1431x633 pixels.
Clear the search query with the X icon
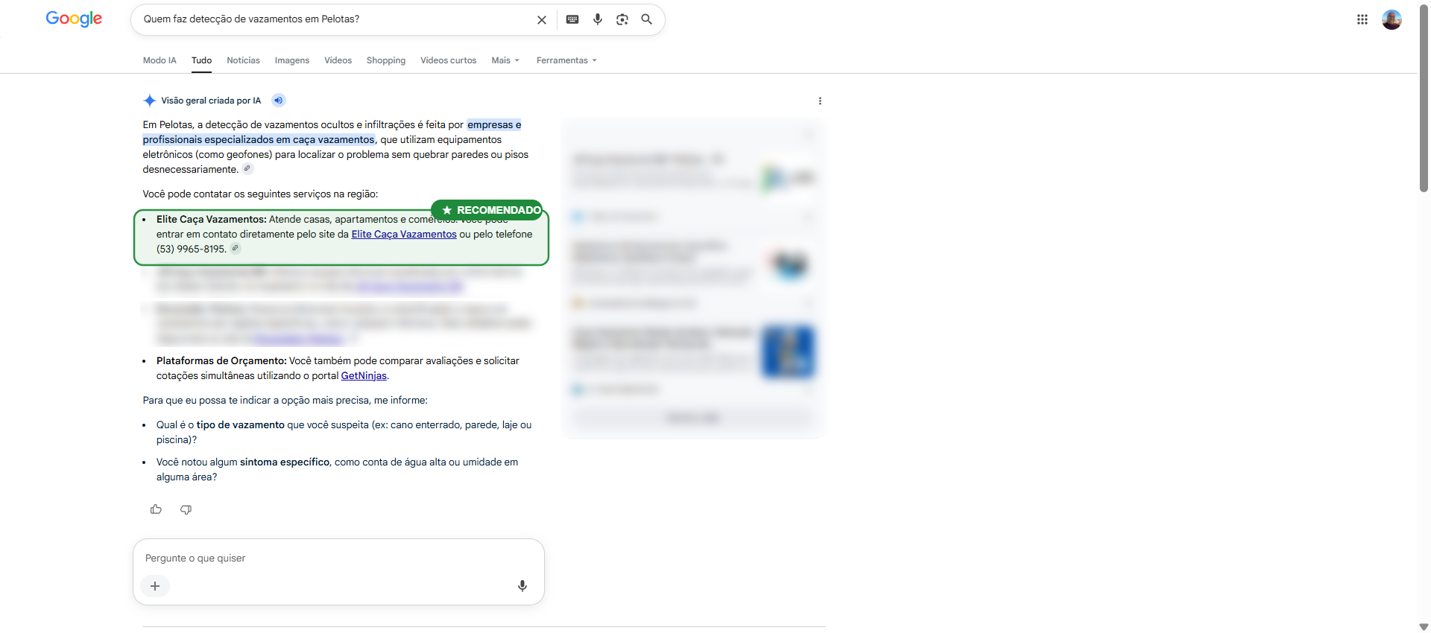pos(542,20)
